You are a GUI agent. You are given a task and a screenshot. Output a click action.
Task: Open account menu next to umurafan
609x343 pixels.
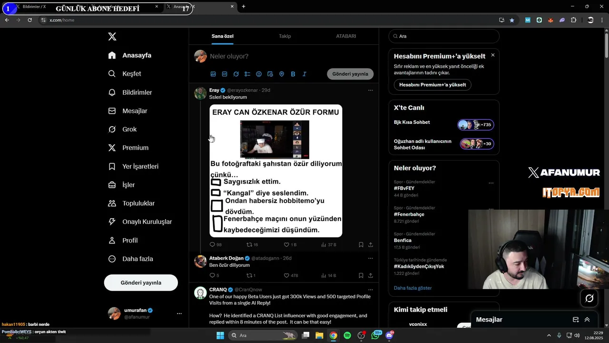[179, 313]
